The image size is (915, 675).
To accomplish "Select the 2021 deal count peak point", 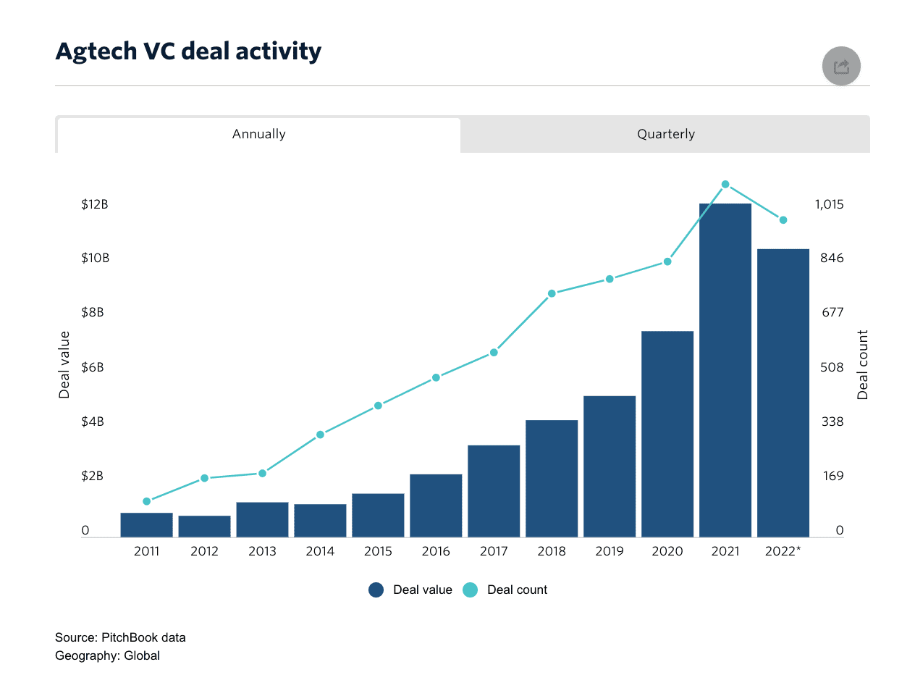I will pos(725,185).
